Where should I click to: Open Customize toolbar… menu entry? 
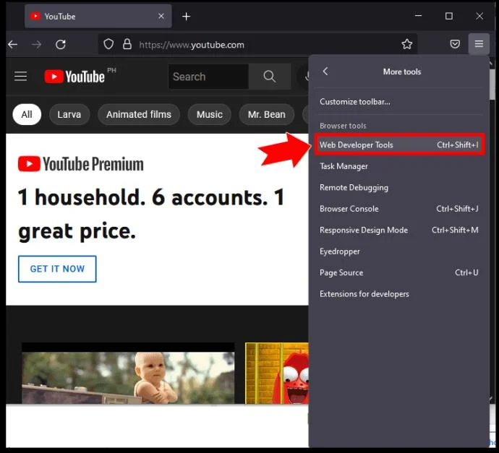coord(398,102)
